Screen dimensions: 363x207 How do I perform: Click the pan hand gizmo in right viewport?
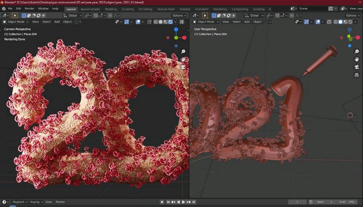357,60
